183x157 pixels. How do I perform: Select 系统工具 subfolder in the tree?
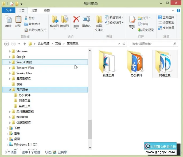[x=25, y=106]
